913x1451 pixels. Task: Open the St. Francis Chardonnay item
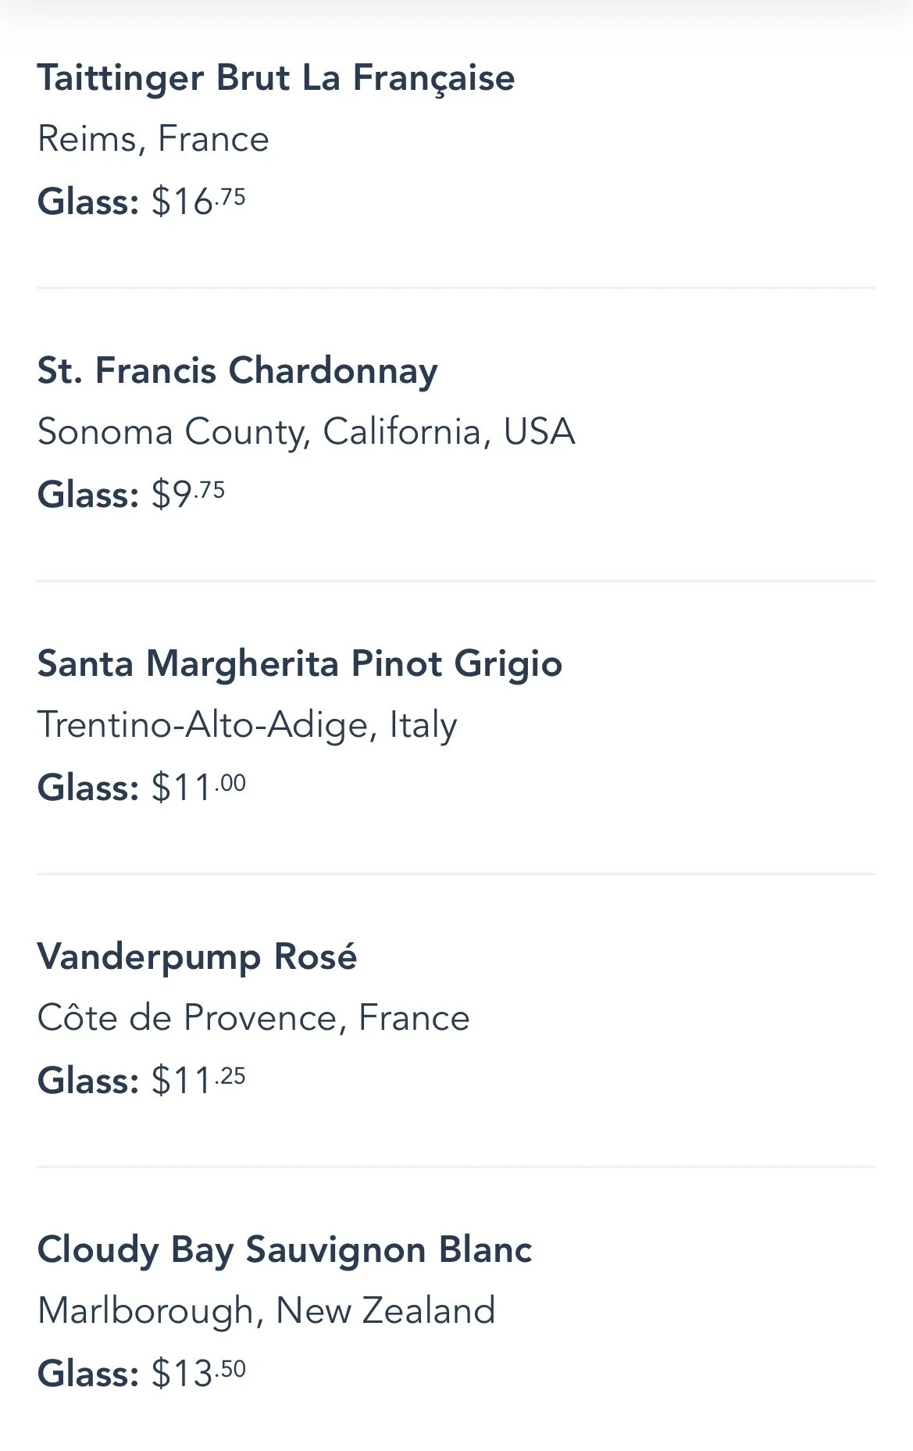[237, 370]
